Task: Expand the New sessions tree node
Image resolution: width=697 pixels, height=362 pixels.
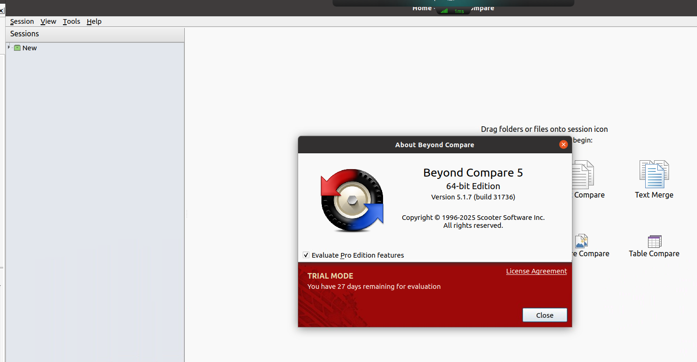Action: pos(9,47)
